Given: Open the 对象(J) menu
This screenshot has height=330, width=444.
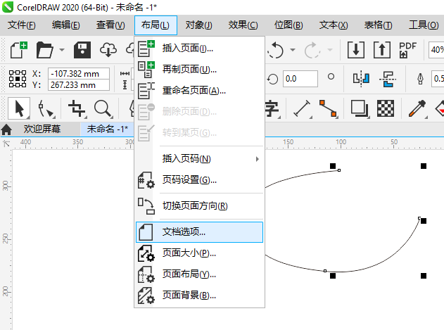Looking at the screenshot, I should 199,25.
